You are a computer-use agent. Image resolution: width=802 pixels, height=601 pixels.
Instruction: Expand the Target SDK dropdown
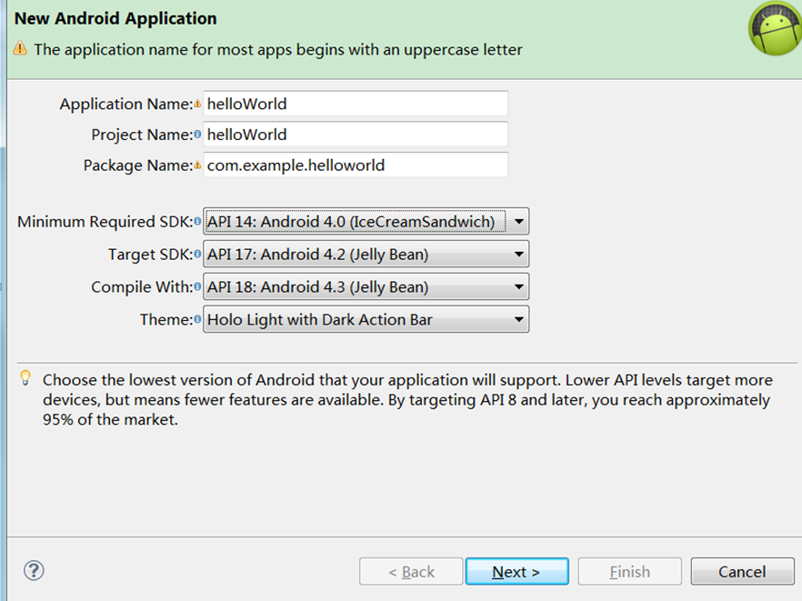[x=366, y=255]
